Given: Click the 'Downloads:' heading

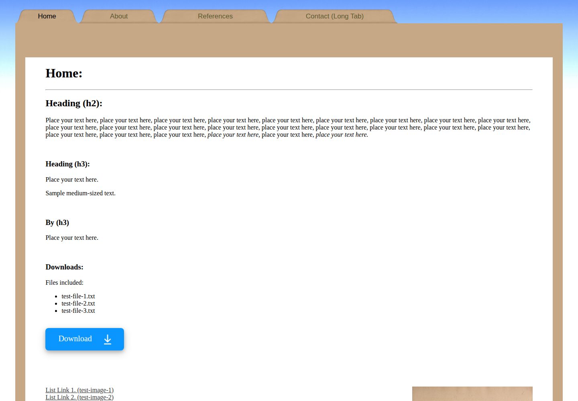Looking at the screenshot, I should click(x=64, y=267).
